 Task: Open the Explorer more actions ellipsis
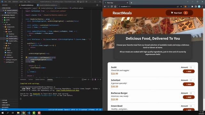[x=16, y=5]
